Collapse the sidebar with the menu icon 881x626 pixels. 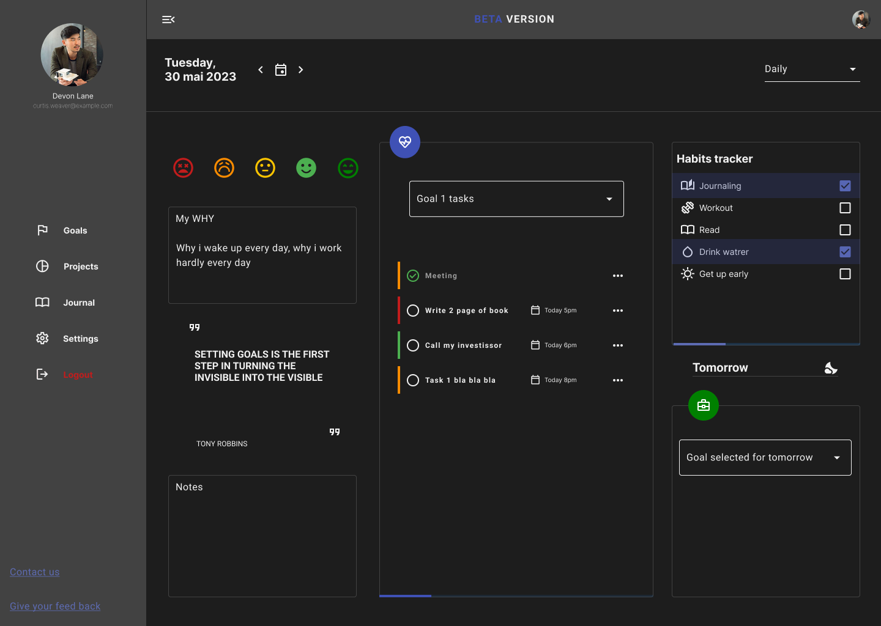[168, 20]
